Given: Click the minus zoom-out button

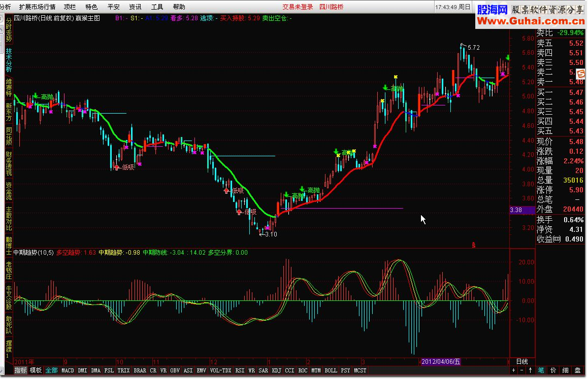Looking at the screenshot, I should point(521,370).
